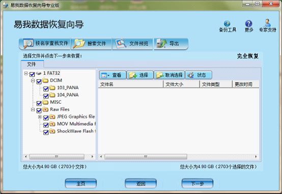Select the FAT32 drive icon
This screenshot has width=282, height=194.
click(x=39, y=73)
